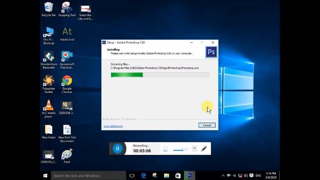Open the Store from the taskbar
Screen dimensions: 320x180
click(x=178, y=175)
